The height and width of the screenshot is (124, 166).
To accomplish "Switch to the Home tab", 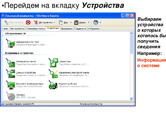I will (x=5, y=29).
